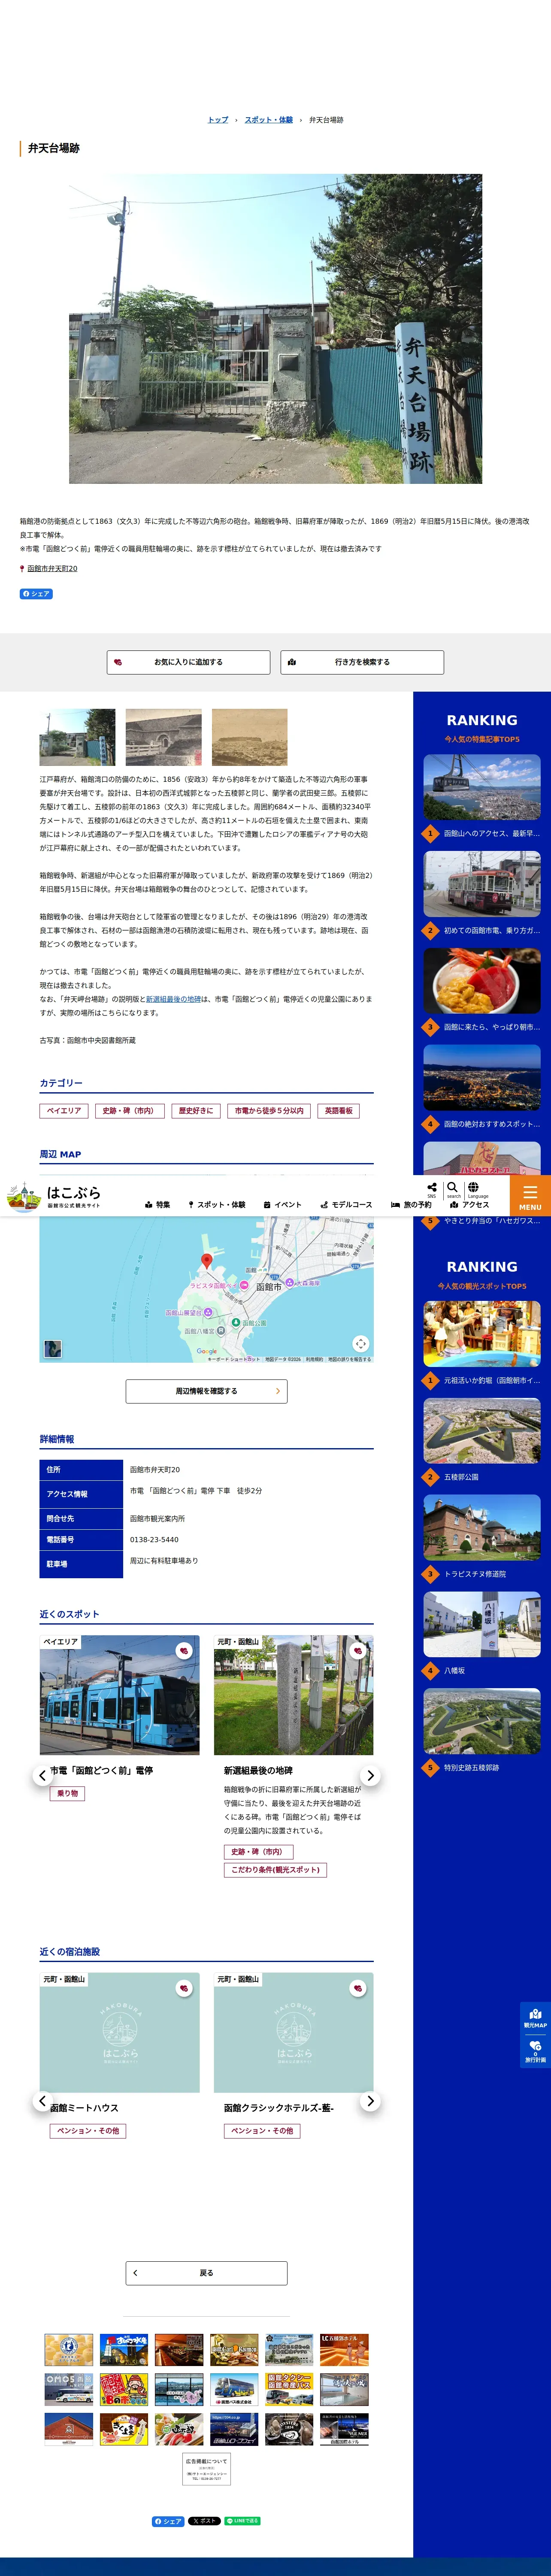Select the ベイエリア category tag

click(x=64, y=1111)
